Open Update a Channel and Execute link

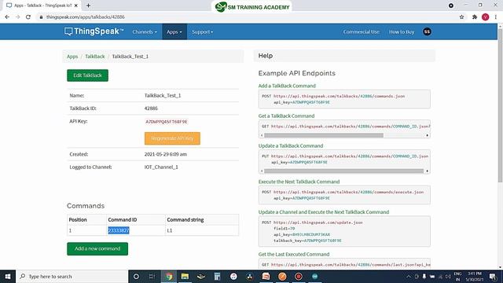pos(324,212)
